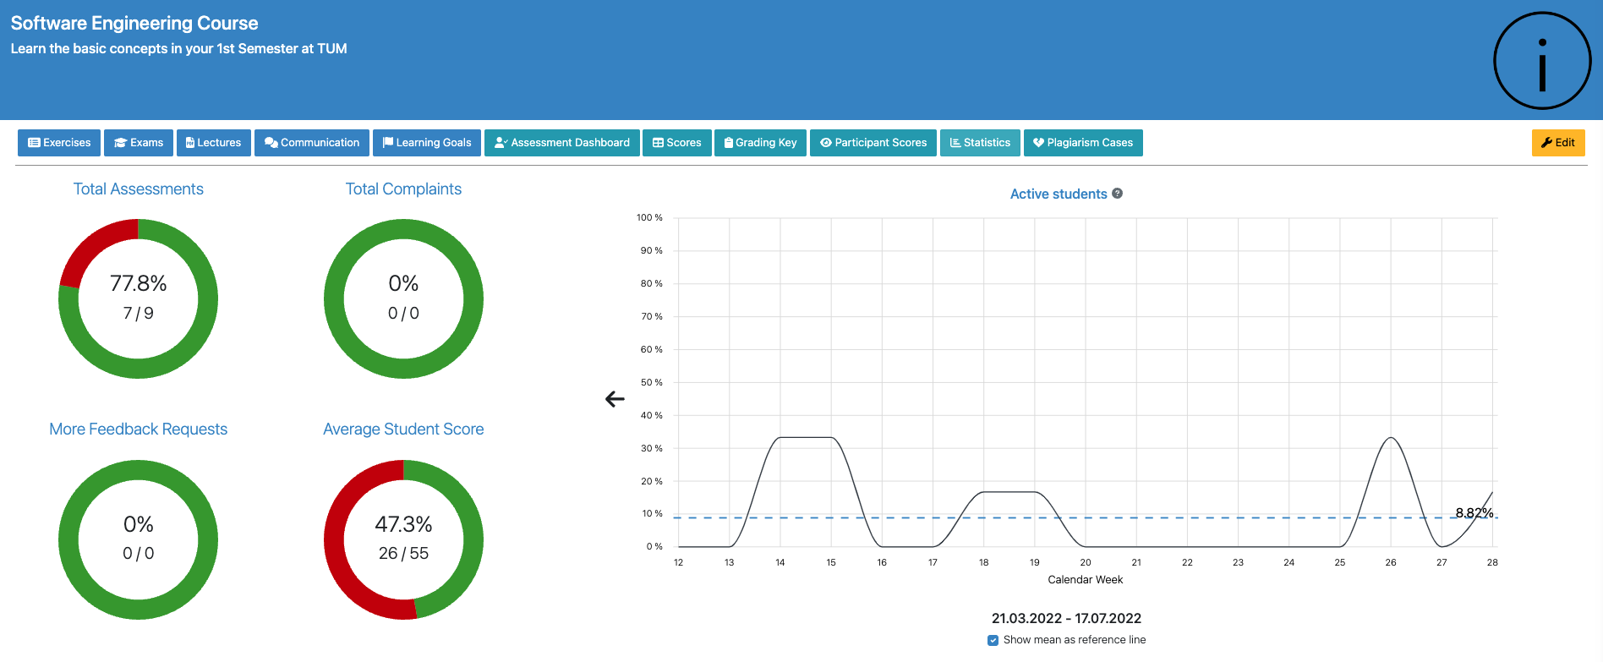Open the Exercises tab
Viewport: 1603px width, 662px height.
(59, 143)
